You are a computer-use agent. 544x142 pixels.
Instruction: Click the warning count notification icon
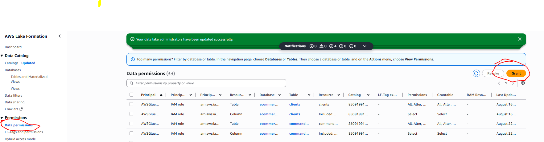pyautogui.click(x=321, y=46)
